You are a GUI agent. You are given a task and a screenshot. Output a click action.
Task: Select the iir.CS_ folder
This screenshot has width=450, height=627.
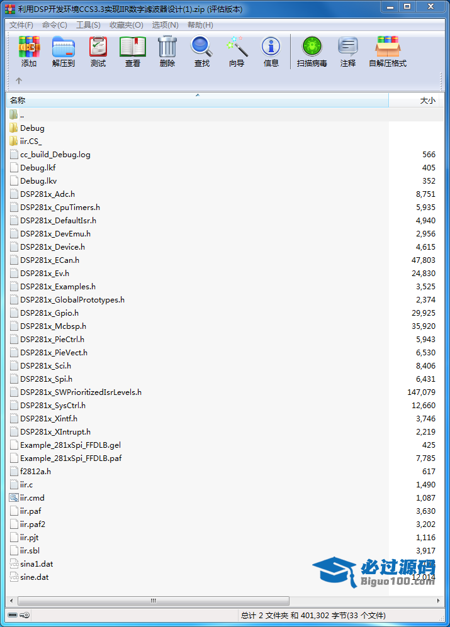click(x=25, y=141)
